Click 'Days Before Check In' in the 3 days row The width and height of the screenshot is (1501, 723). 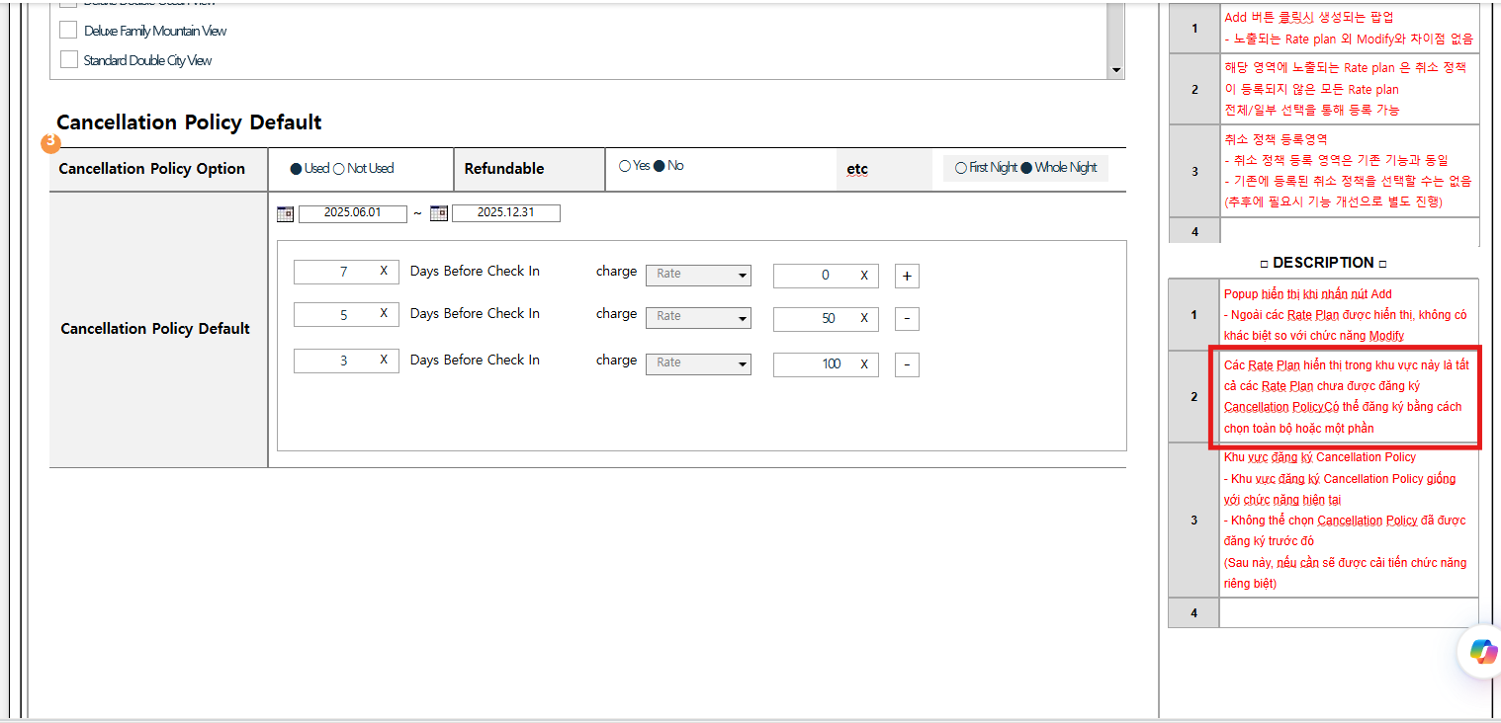475,361
